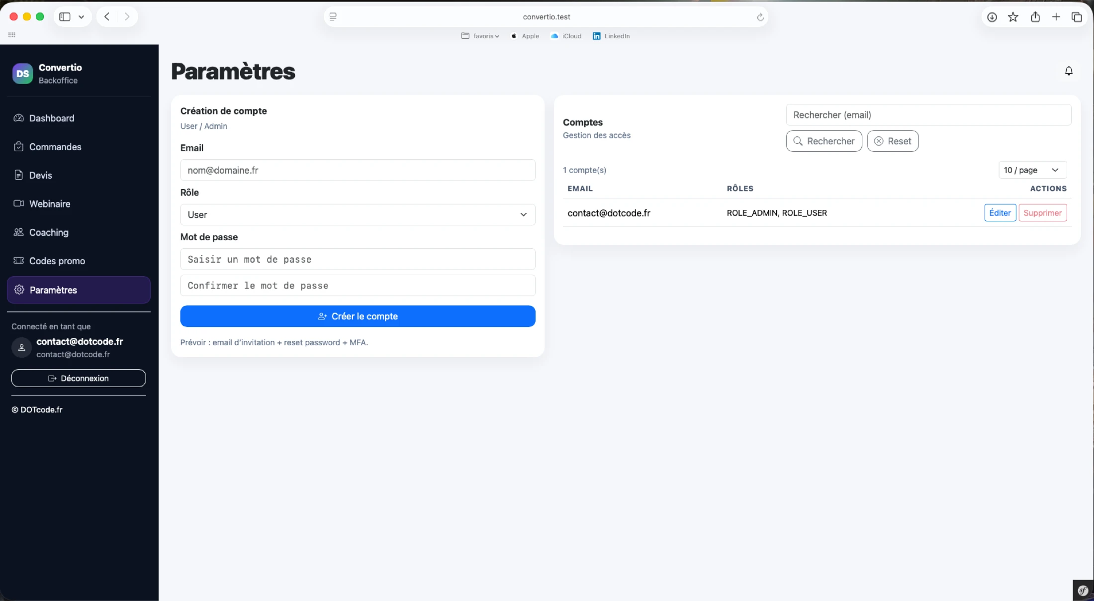Click the Déconnexion button
1094x601 pixels.
[79, 378]
